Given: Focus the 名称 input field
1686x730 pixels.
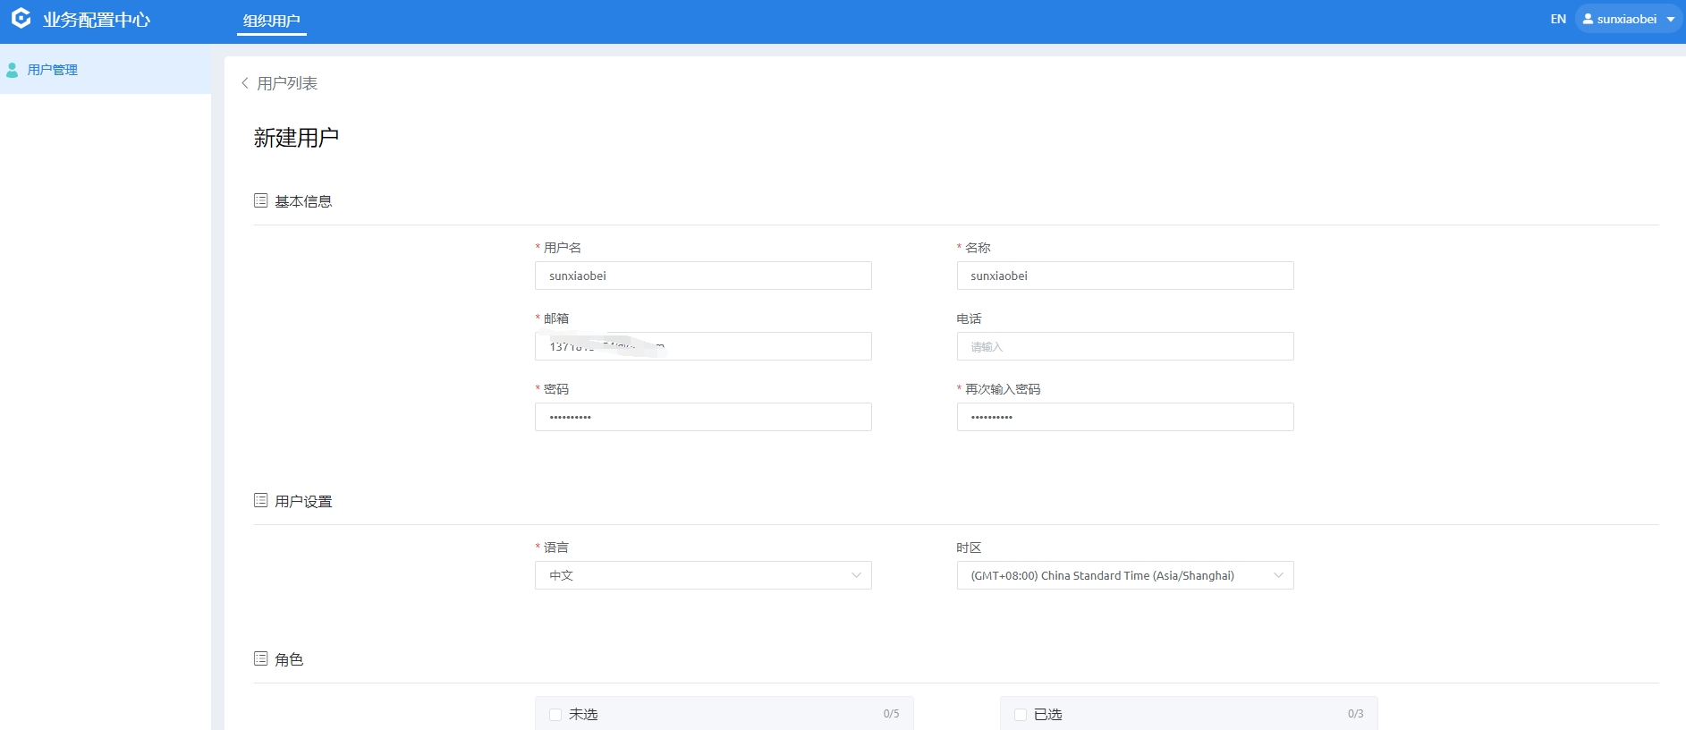Looking at the screenshot, I should point(1125,276).
